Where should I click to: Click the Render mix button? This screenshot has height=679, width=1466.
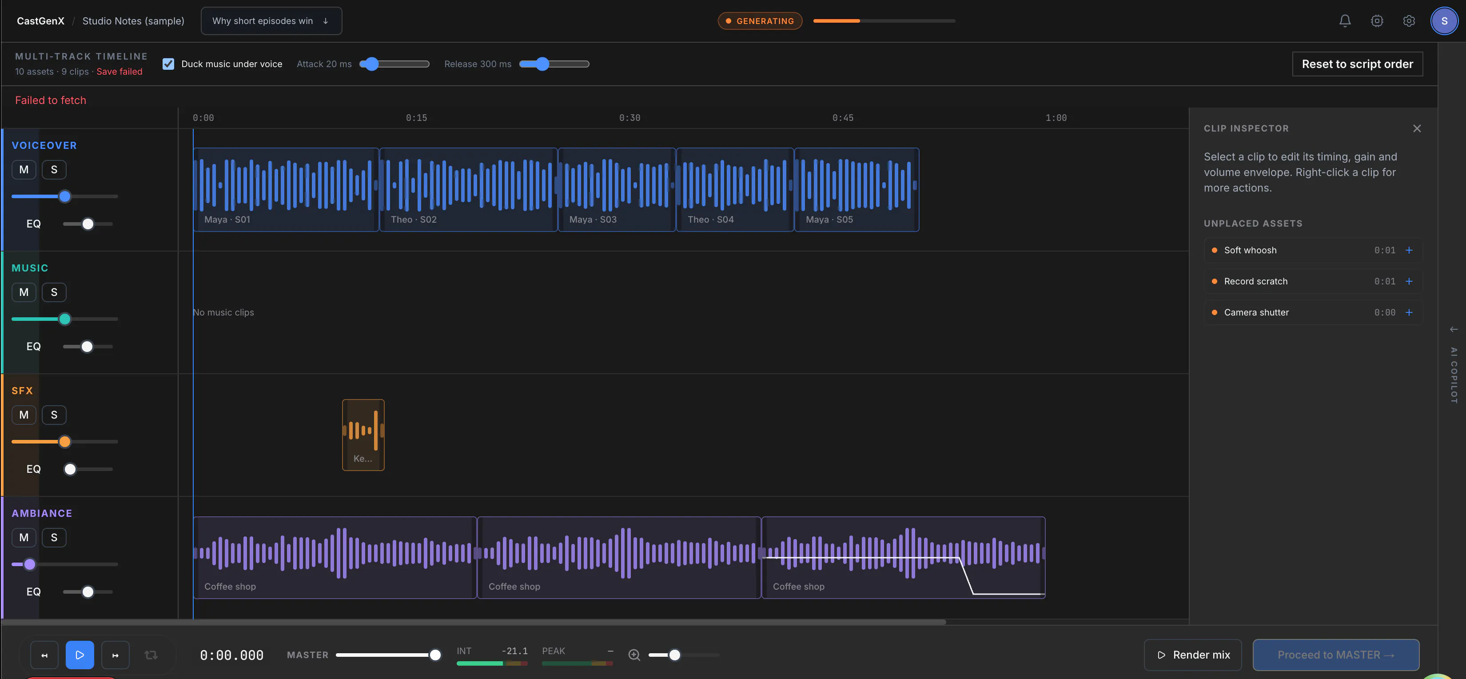1193,655
